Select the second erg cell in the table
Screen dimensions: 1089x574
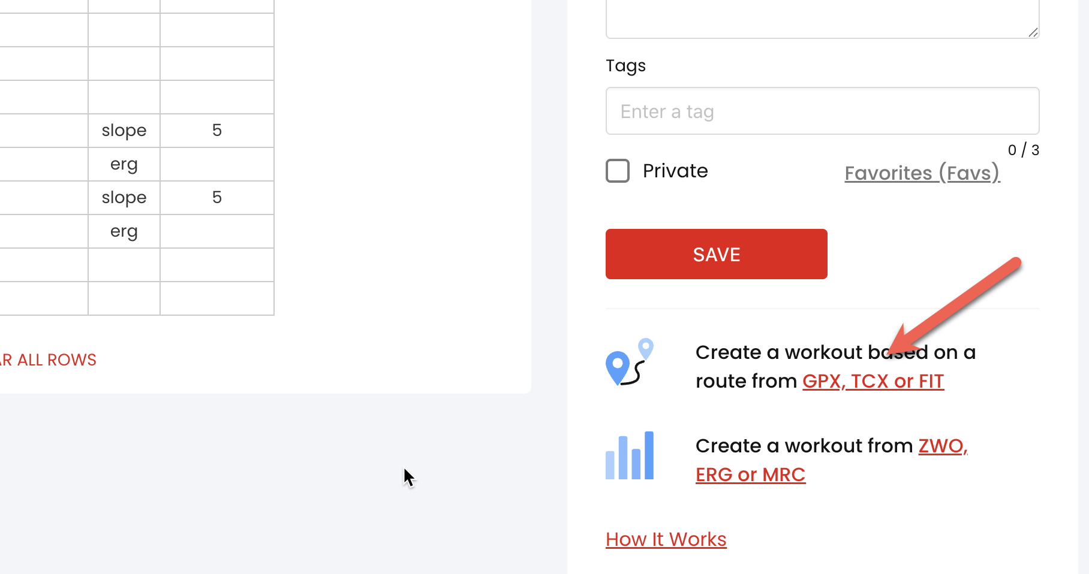(x=124, y=231)
